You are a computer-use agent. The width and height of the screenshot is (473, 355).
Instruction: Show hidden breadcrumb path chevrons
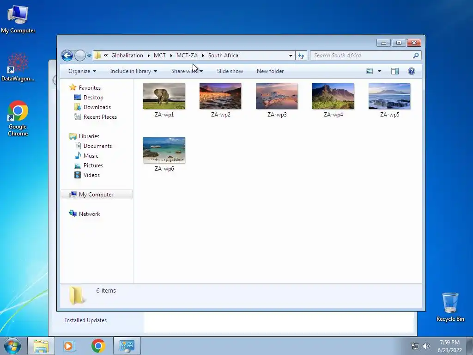coord(106,55)
